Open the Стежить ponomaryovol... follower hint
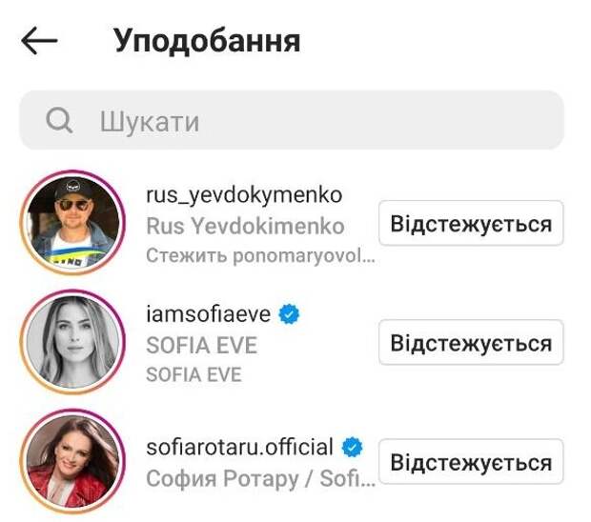 coord(260,255)
